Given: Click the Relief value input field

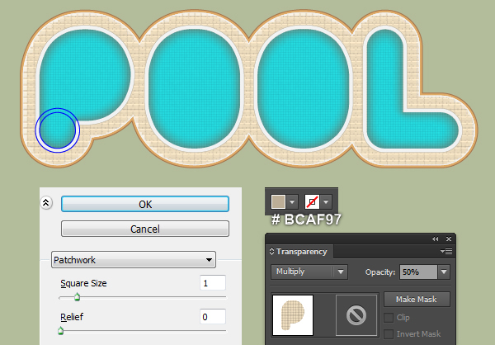Looking at the screenshot, I should pos(213,317).
